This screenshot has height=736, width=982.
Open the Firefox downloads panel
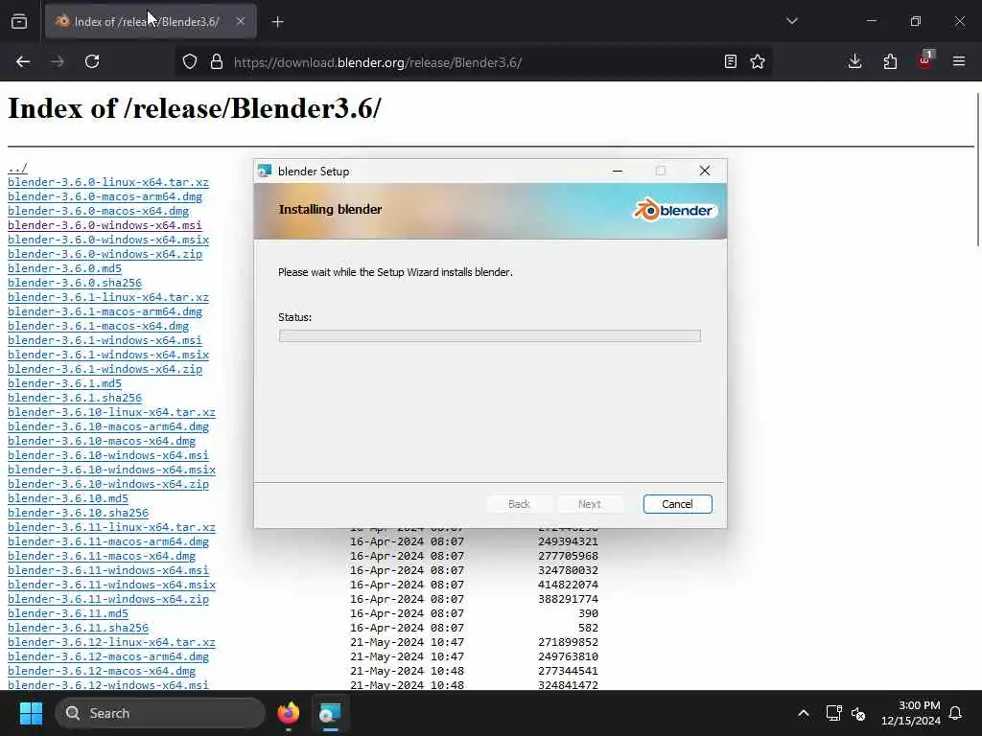[x=854, y=61]
